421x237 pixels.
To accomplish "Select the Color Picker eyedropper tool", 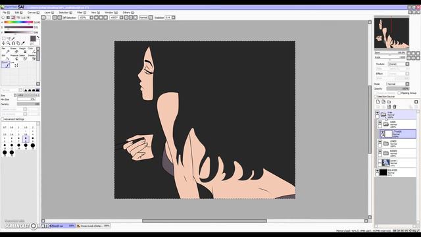I will (x=23, y=43).
